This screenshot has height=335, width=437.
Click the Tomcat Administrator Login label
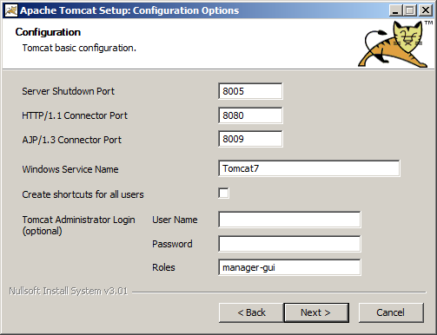pos(78,225)
